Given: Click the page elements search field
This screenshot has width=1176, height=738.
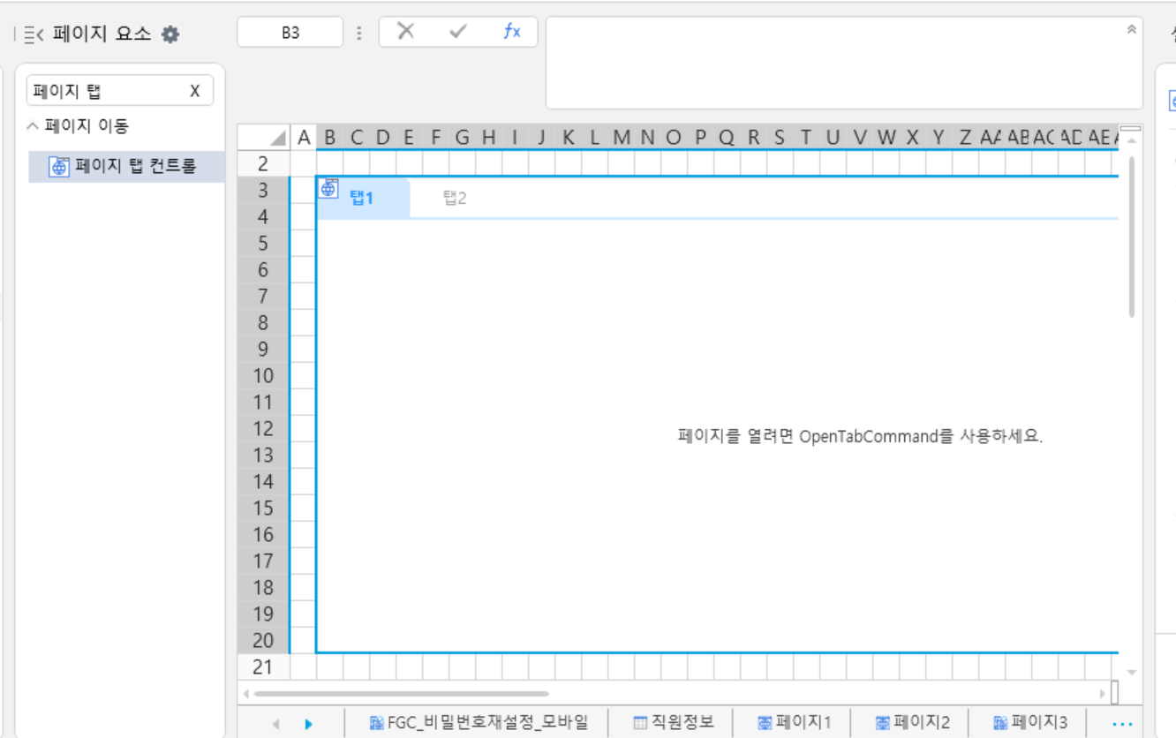Looking at the screenshot, I should tap(120, 91).
